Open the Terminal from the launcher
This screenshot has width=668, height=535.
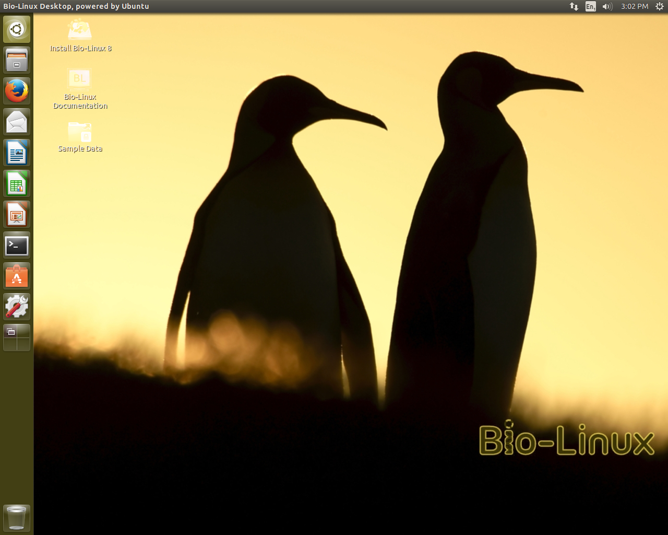pyautogui.click(x=17, y=245)
